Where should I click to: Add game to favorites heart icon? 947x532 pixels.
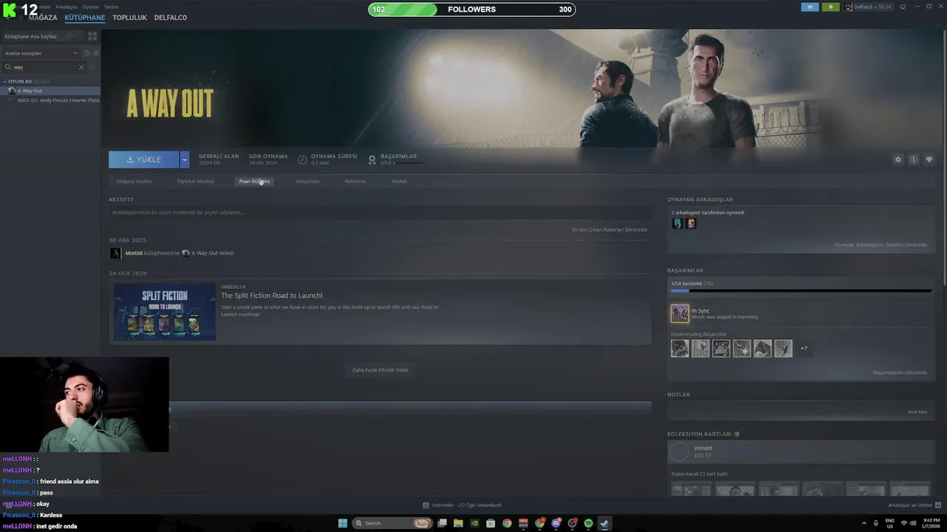[929, 160]
